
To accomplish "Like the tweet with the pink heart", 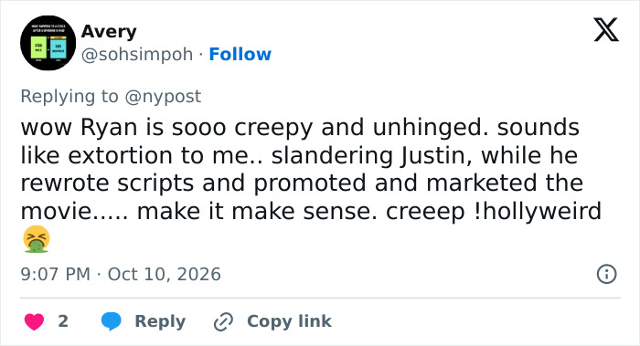I will 35,321.
